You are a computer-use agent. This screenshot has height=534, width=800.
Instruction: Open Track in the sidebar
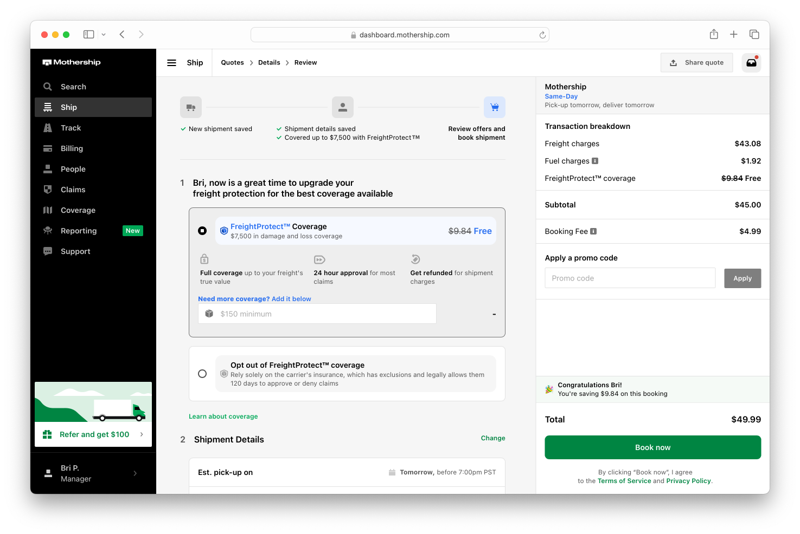(93, 128)
